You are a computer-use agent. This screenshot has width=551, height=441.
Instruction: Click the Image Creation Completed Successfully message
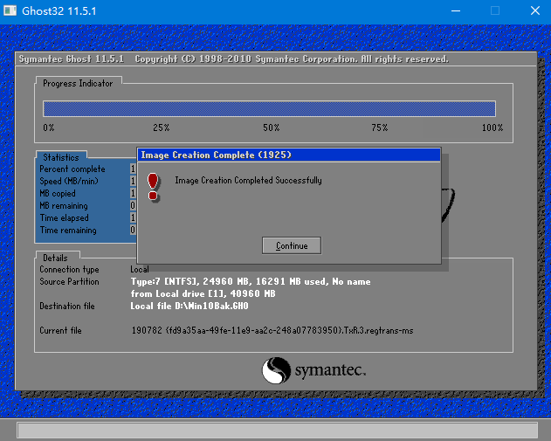[248, 181]
